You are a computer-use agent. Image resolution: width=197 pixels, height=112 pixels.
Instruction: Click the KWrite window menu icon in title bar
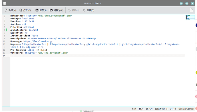(5, 3)
